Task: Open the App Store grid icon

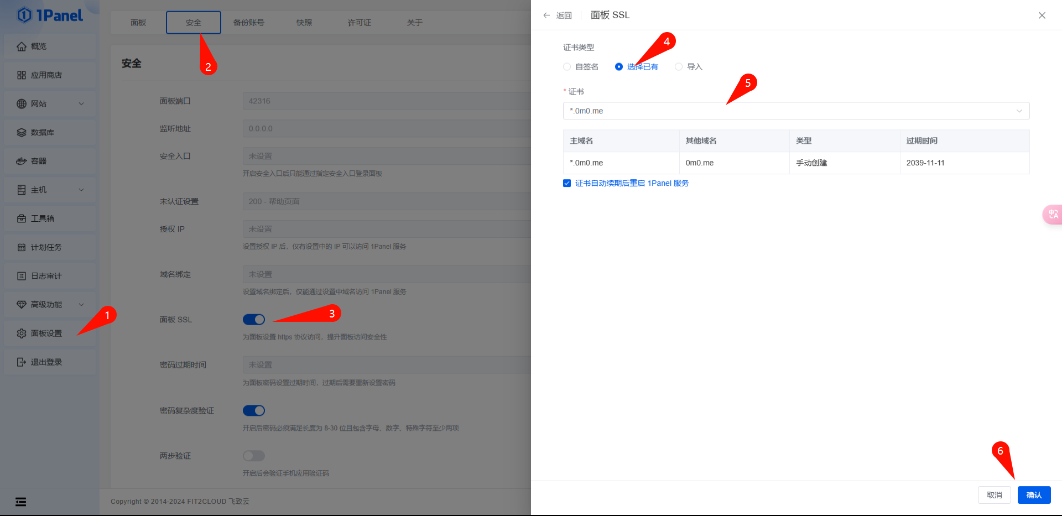Action: click(22, 75)
